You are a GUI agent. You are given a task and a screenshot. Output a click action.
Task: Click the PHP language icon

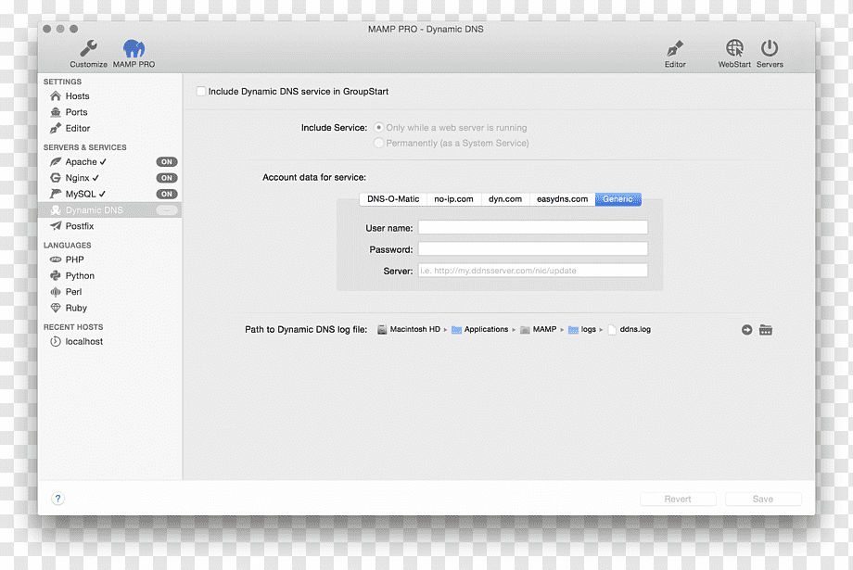pyautogui.click(x=56, y=260)
